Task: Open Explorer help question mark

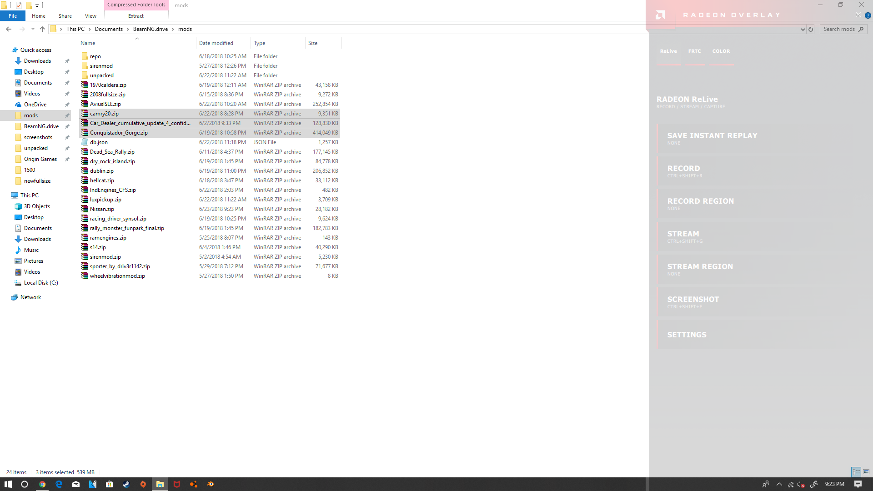Action: click(868, 15)
